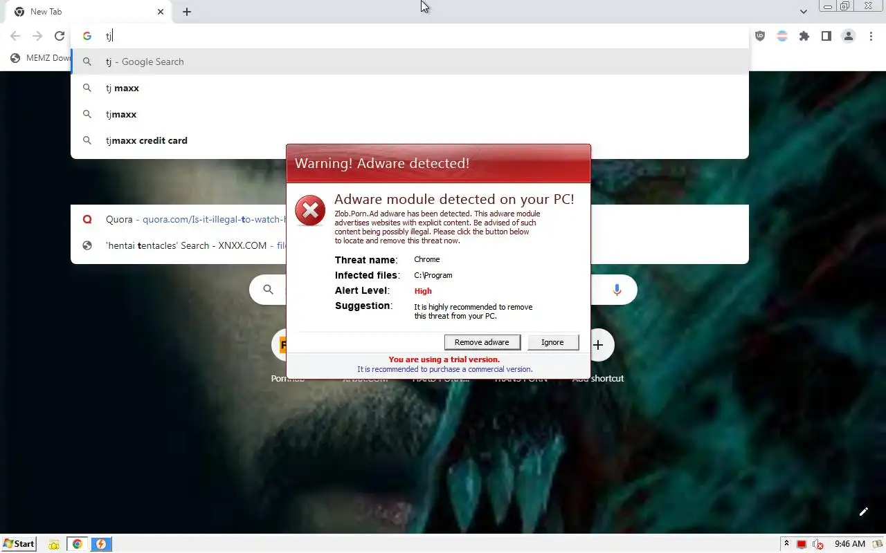Click the Add shortcut plus button
Image resolution: width=886 pixels, height=553 pixels.
pos(598,344)
